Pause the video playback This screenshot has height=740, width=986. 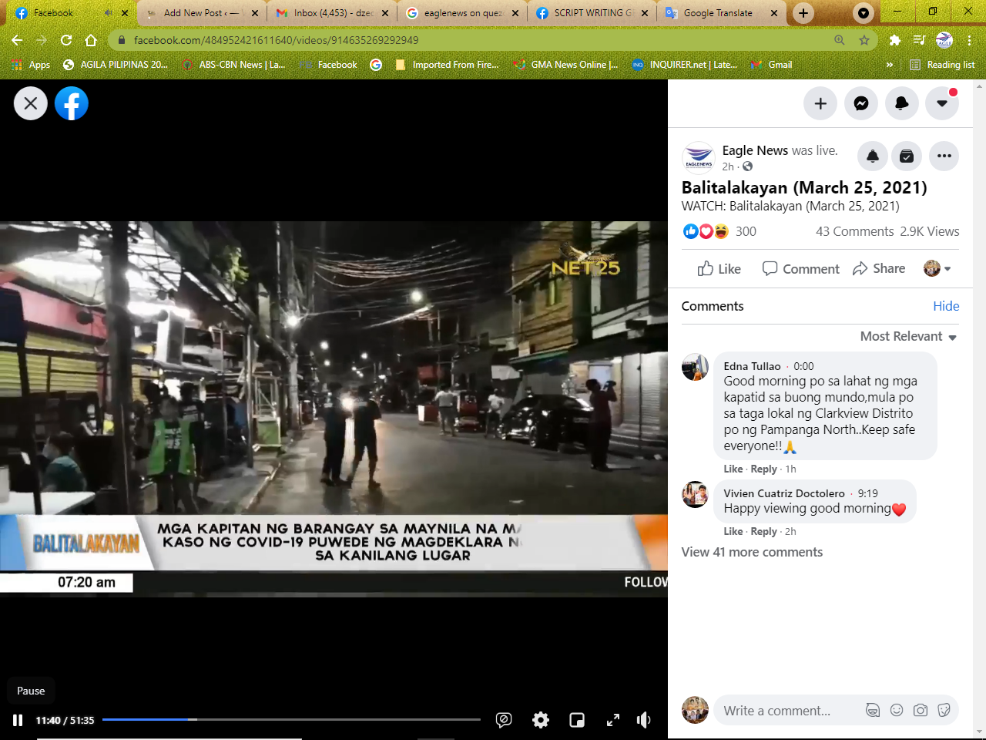[x=18, y=720]
